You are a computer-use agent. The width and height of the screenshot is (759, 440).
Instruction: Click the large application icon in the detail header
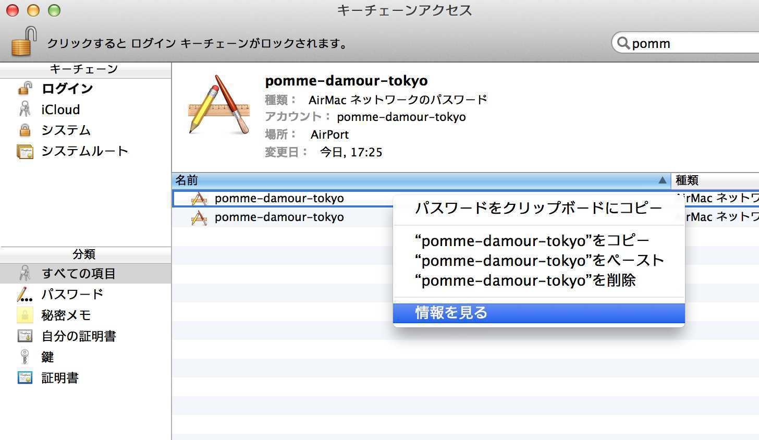pos(219,105)
